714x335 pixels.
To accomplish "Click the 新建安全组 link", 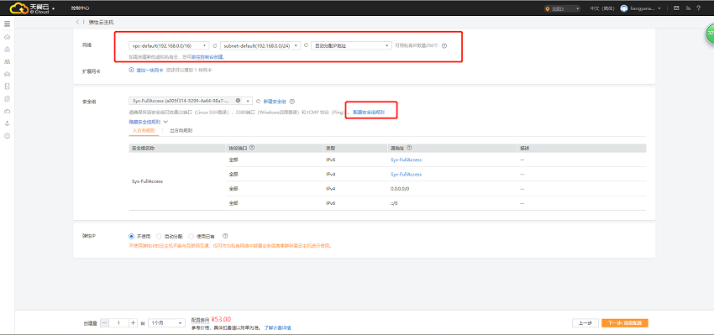I will pyautogui.click(x=275, y=102).
